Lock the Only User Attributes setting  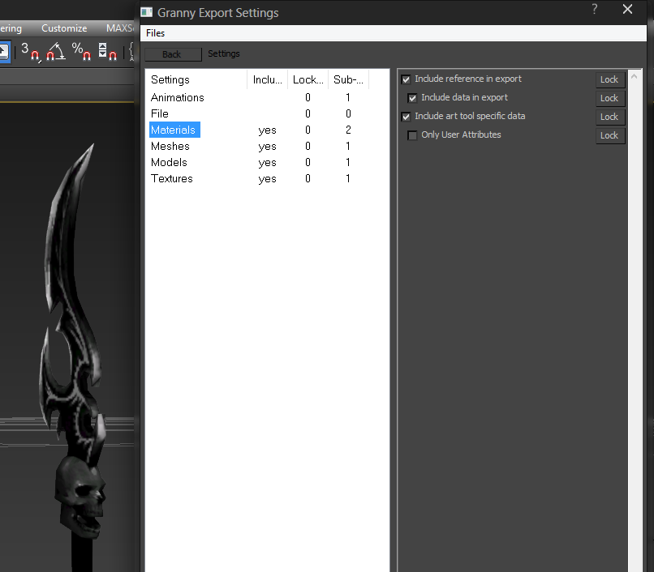pyautogui.click(x=610, y=135)
